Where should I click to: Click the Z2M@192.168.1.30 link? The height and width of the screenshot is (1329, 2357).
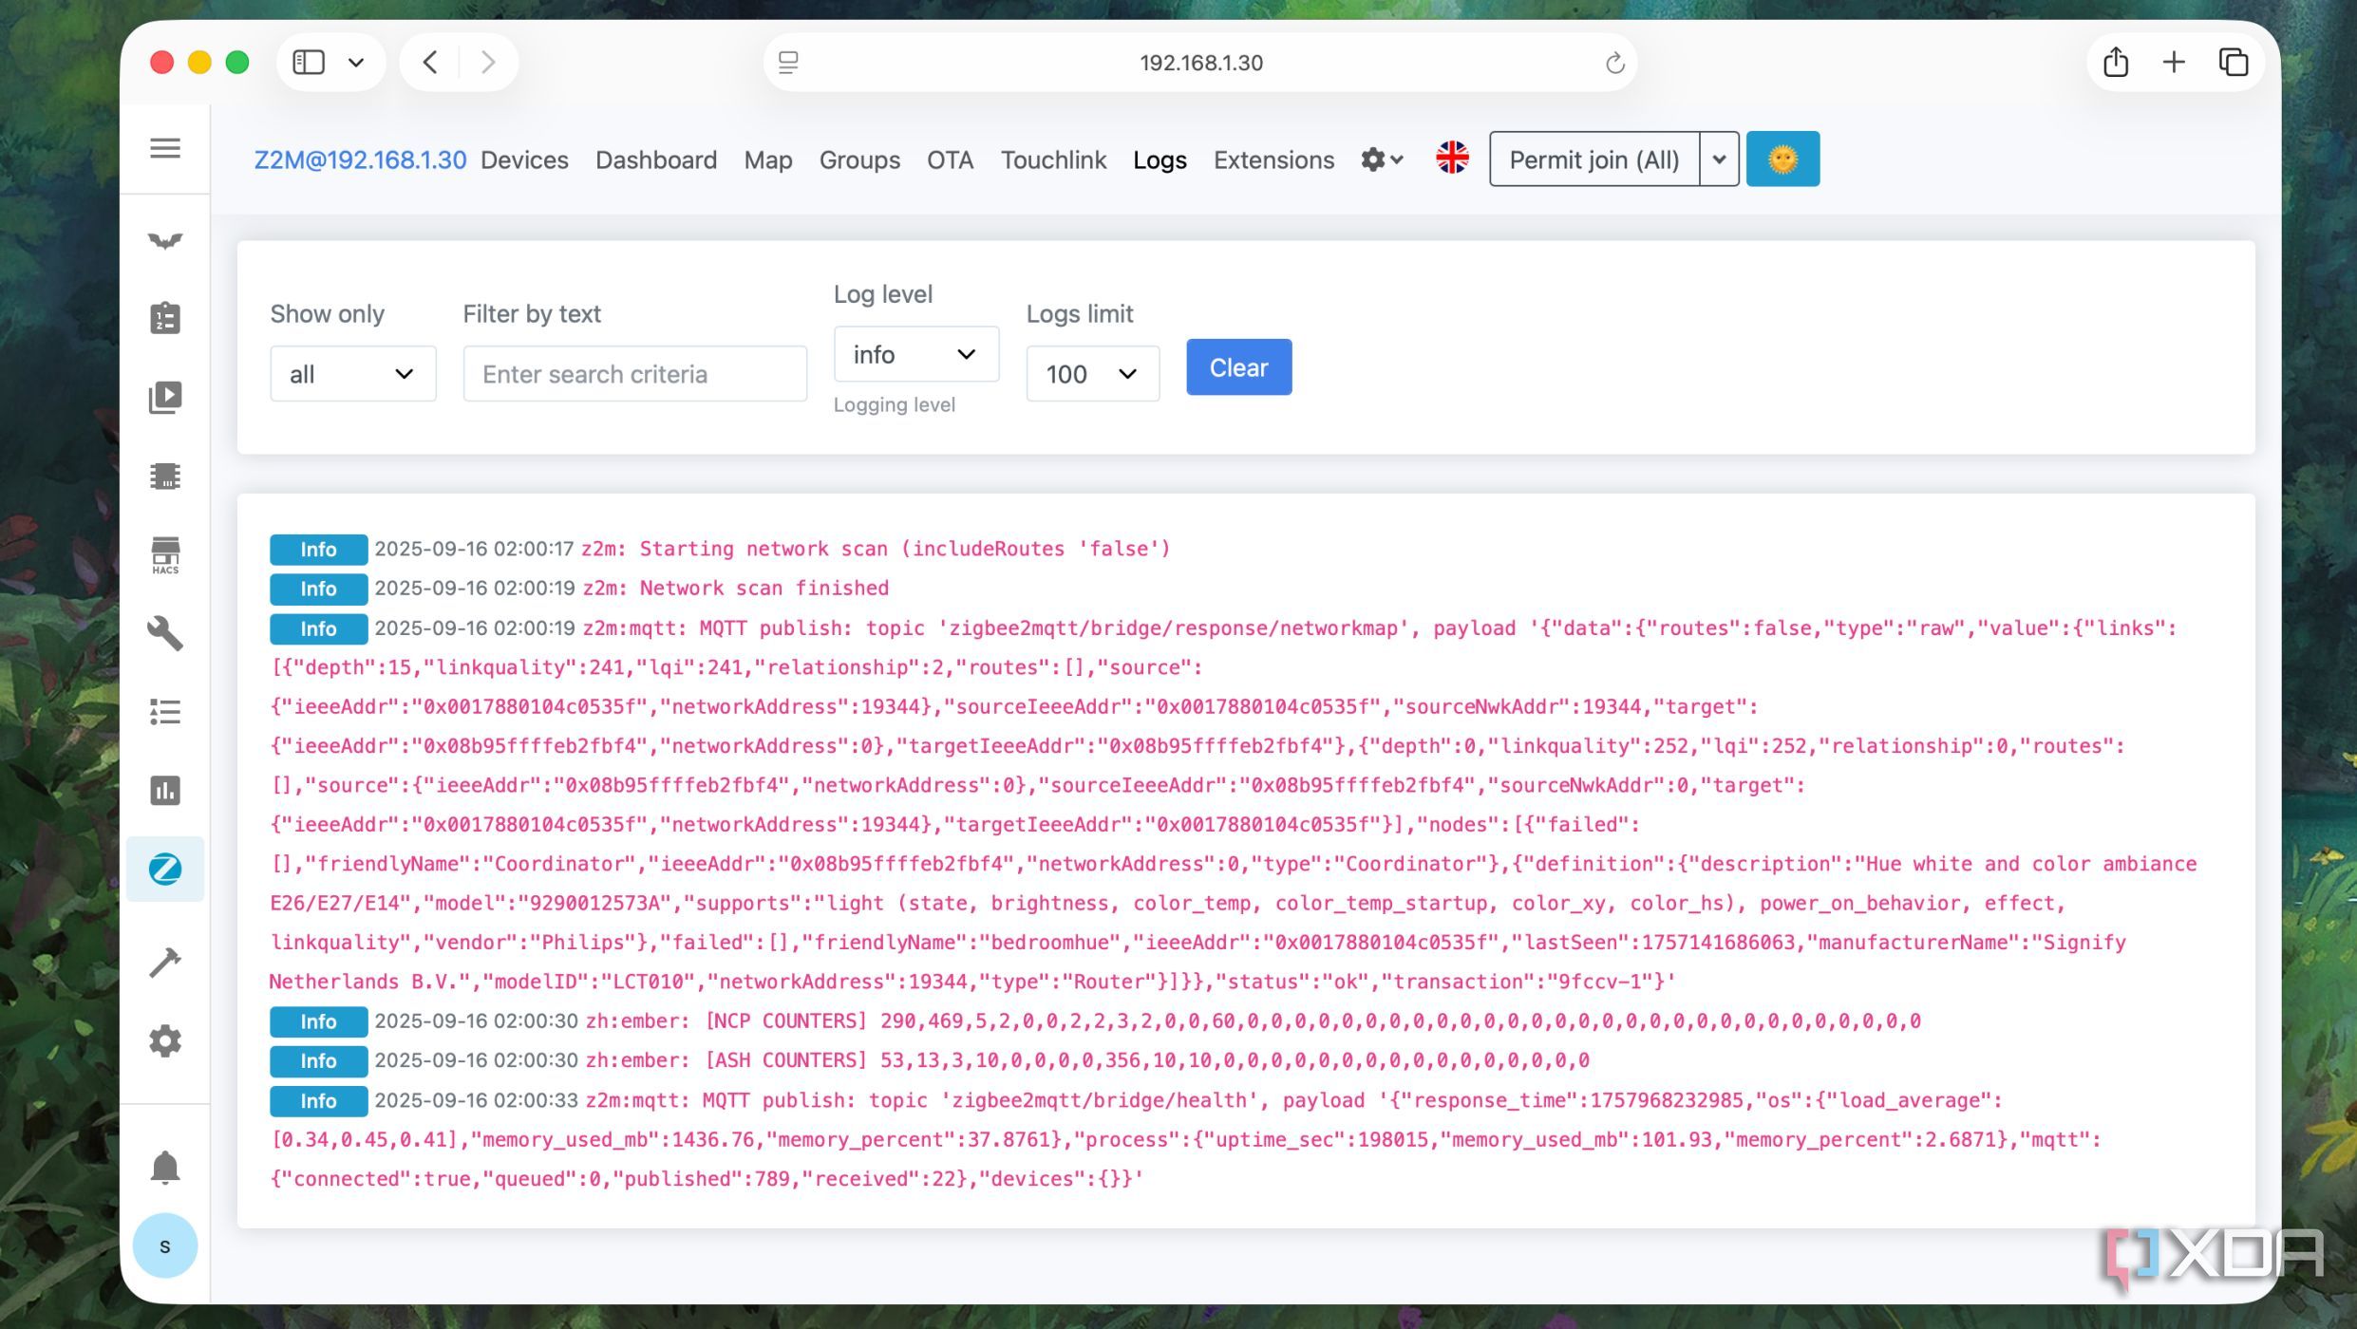(x=360, y=159)
